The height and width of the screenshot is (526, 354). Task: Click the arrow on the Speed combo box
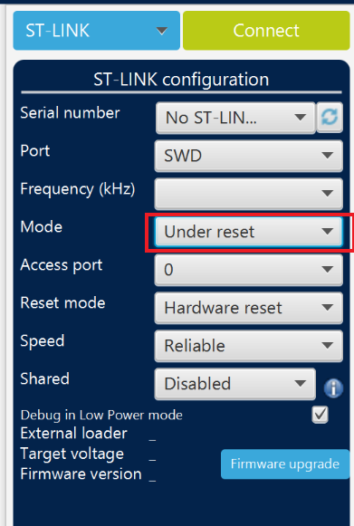click(x=327, y=345)
